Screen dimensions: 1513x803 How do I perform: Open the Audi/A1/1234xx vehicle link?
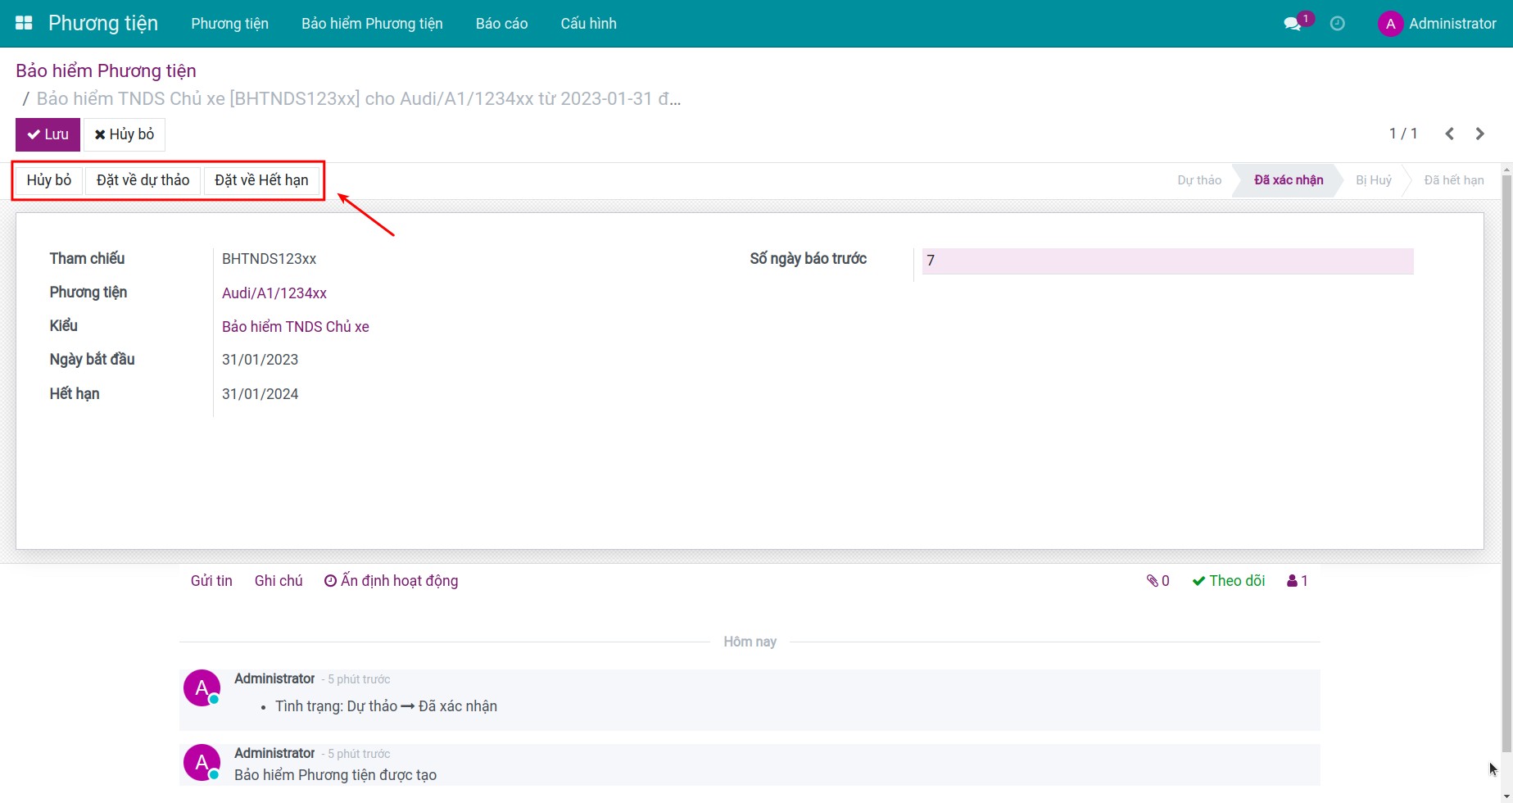[274, 293]
